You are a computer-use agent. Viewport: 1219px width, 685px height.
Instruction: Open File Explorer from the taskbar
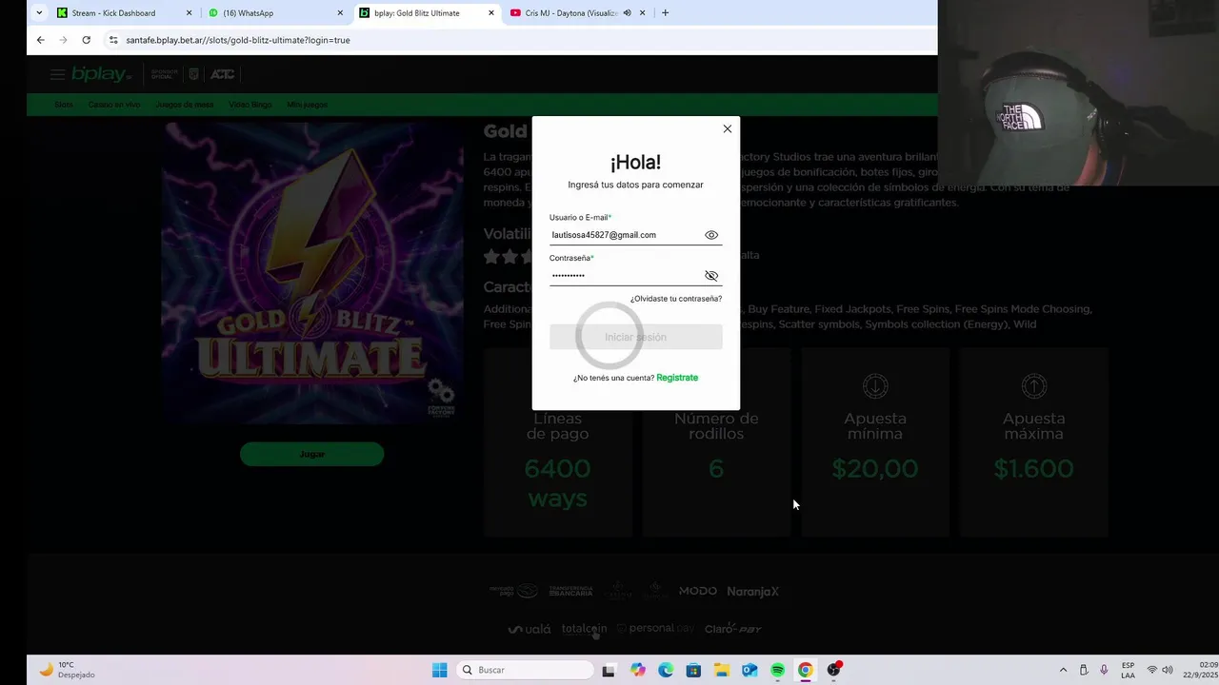click(722, 670)
